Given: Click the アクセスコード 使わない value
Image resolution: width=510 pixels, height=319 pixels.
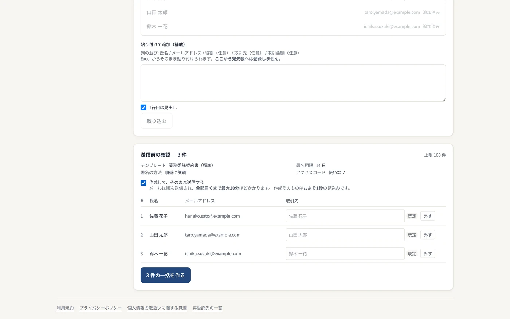Looking at the screenshot, I should click(337, 172).
